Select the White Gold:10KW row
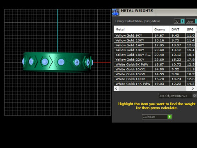 click(155, 74)
